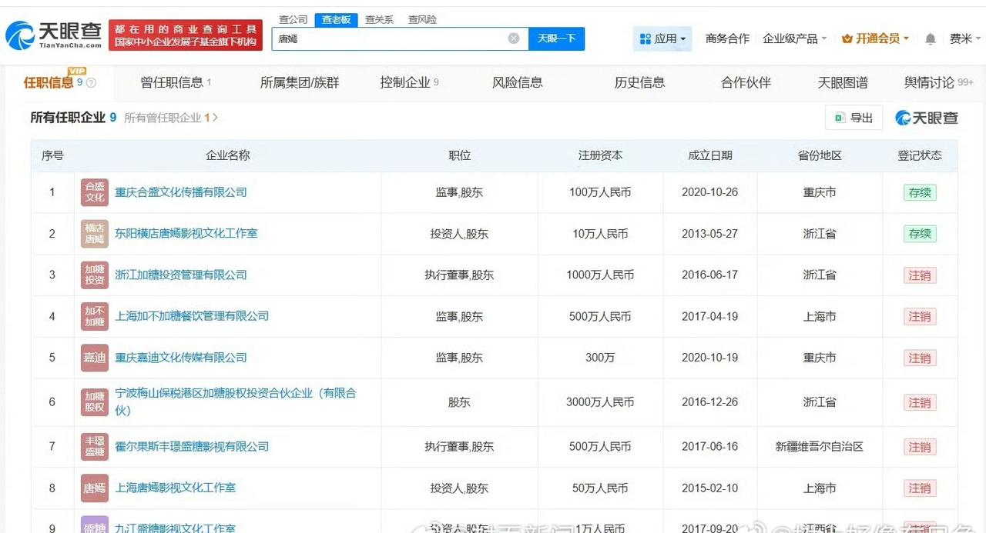986x533 pixels.
Task: Open the help question mark beside 任职信息
Action: pyautogui.click(x=91, y=83)
